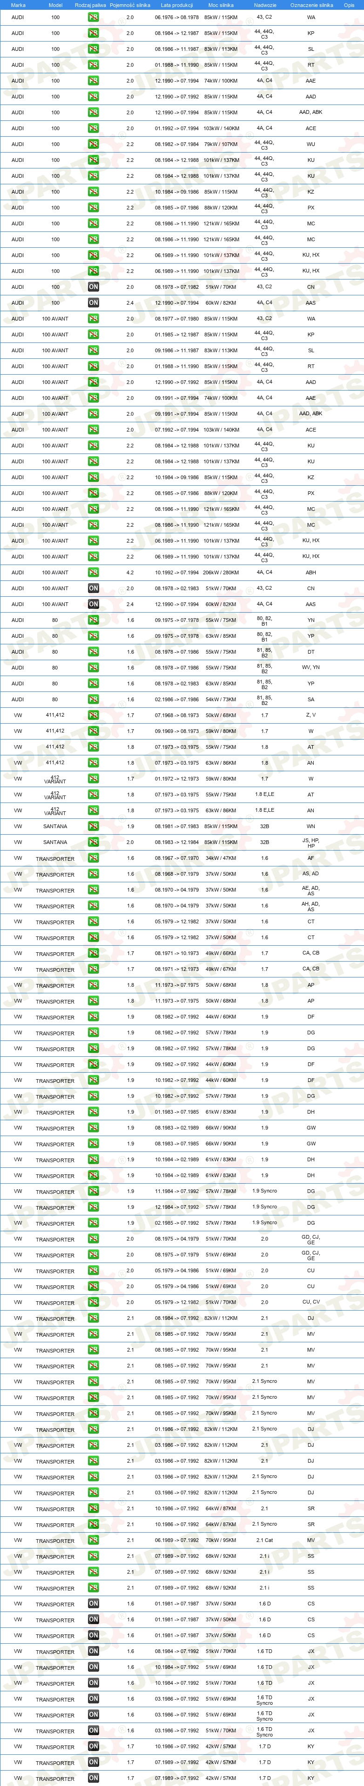Click the WN engine code cell
The height and width of the screenshot is (1786, 364).
[311, 826]
